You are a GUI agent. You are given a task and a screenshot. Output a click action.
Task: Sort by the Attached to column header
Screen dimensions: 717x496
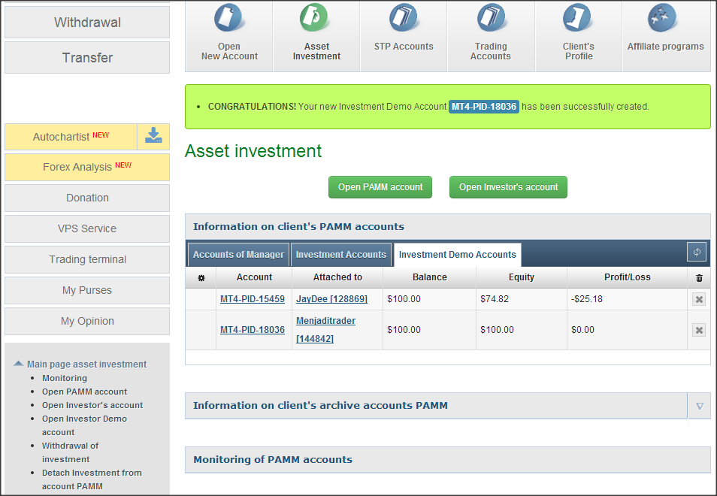[337, 277]
